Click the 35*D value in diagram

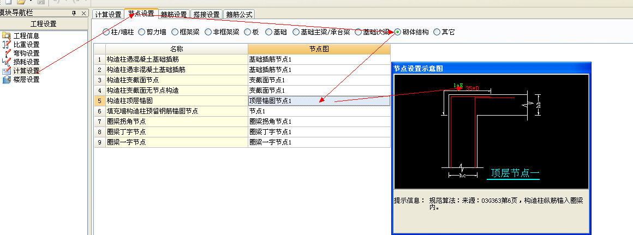tap(472, 88)
